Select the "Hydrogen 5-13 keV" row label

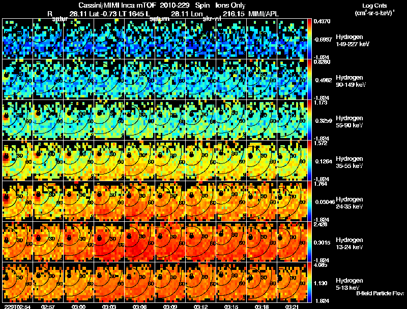350,284
